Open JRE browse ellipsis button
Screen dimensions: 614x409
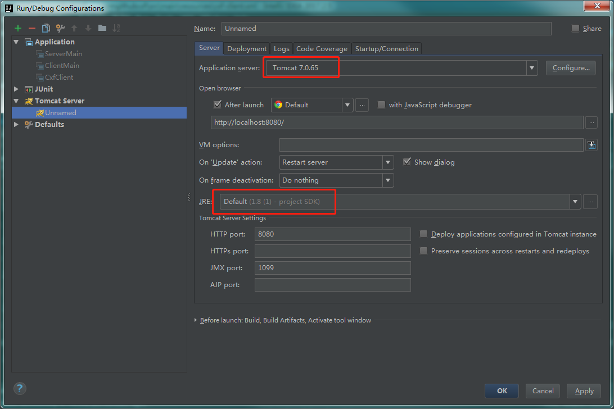[x=590, y=202]
